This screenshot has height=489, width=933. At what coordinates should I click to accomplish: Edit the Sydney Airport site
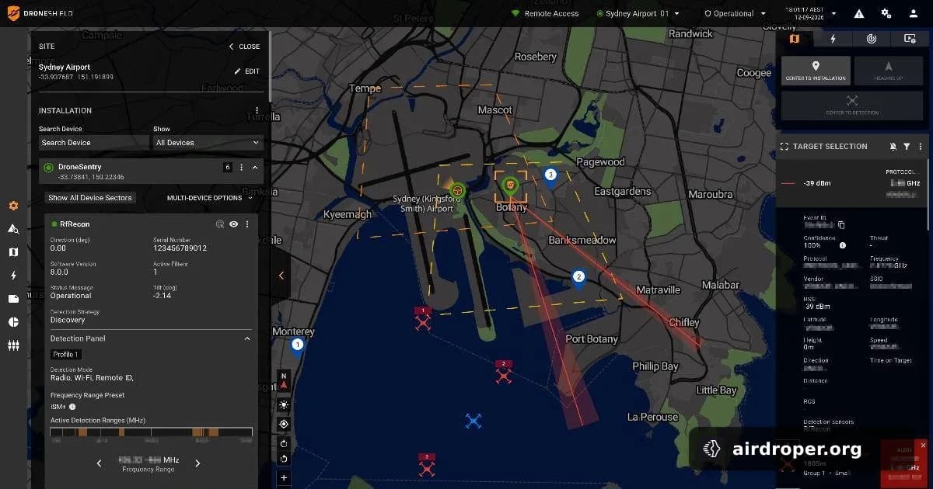pos(247,71)
